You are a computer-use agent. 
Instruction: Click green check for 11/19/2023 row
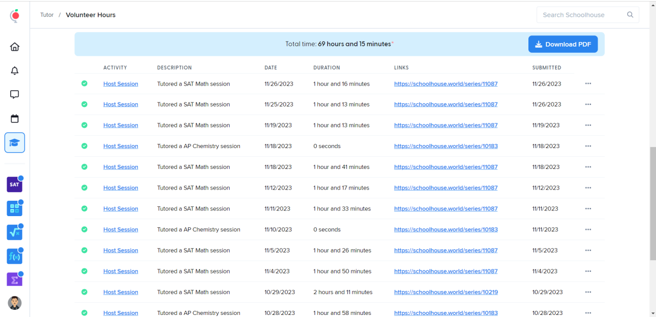pyautogui.click(x=84, y=125)
